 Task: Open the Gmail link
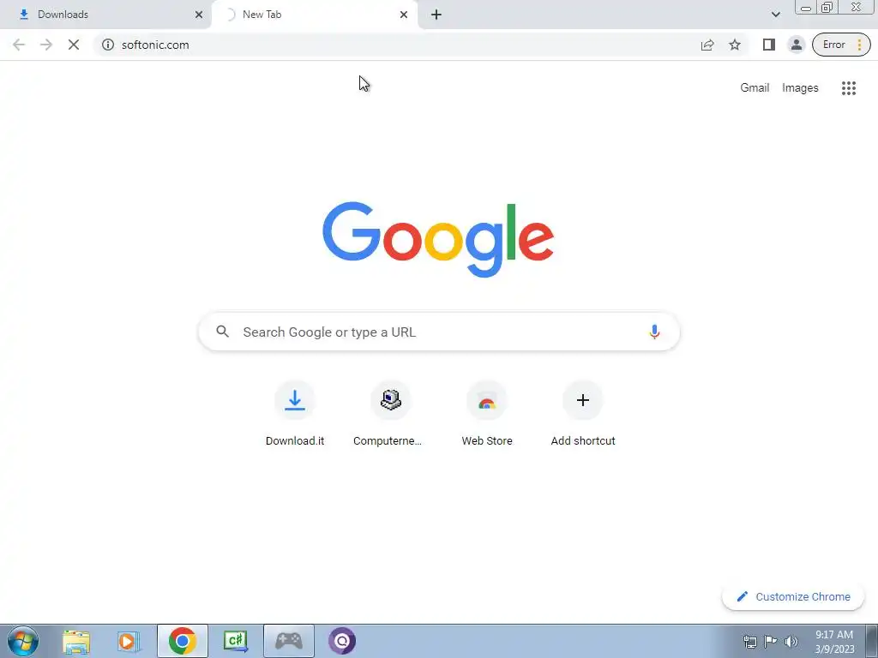coord(755,88)
